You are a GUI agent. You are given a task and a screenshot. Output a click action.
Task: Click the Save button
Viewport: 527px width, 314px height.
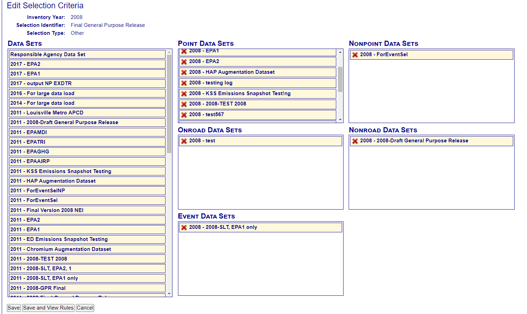pos(14,308)
